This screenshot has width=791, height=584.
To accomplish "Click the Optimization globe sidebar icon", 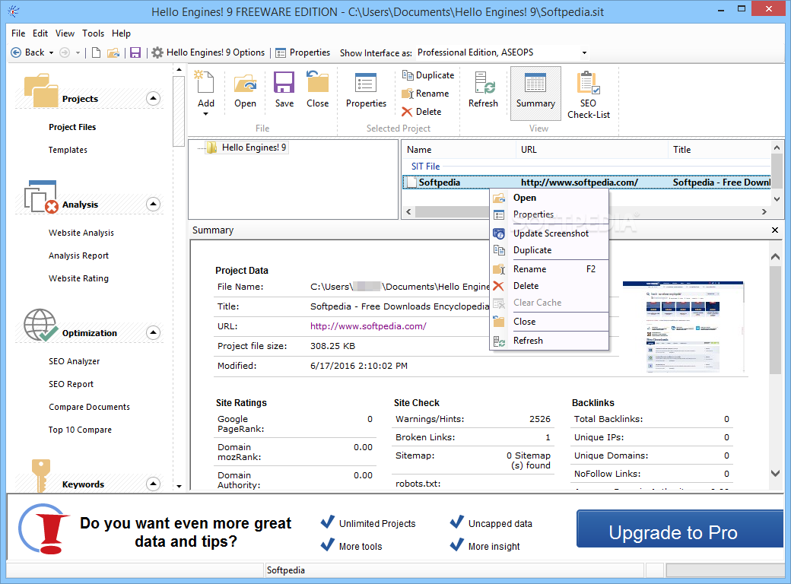I will click(x=41, y=325).
